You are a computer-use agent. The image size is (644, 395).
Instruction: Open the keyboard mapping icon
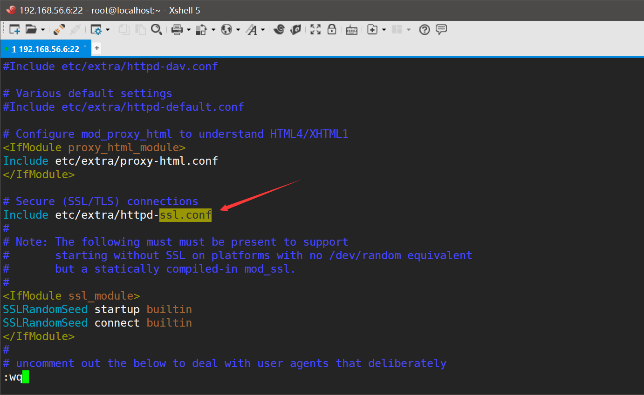(352, 30)
